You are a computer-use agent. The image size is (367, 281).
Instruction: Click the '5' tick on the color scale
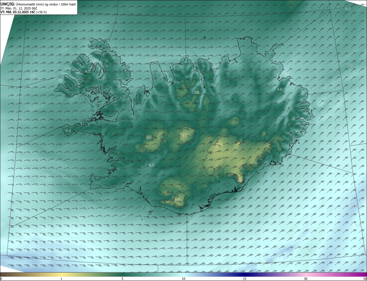[x=122, y=279]
